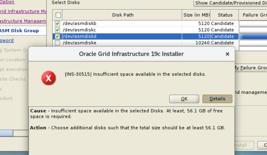The width and height of the screenshot is (267, 155).
Task: Click the red error icon in dialog
Action: [x=49, y=78]
